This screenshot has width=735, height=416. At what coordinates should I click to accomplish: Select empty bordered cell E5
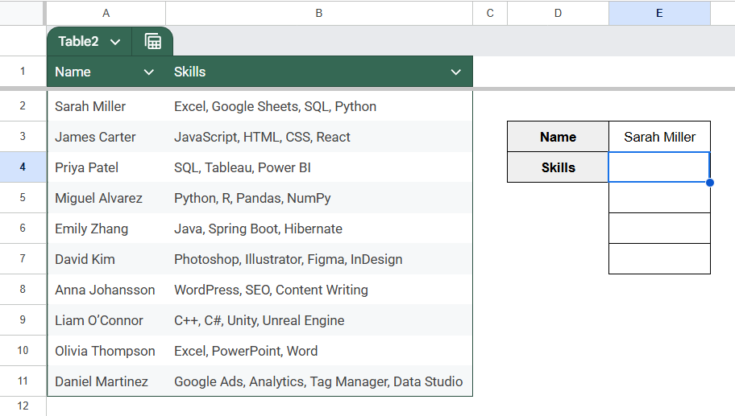point(659,198)
